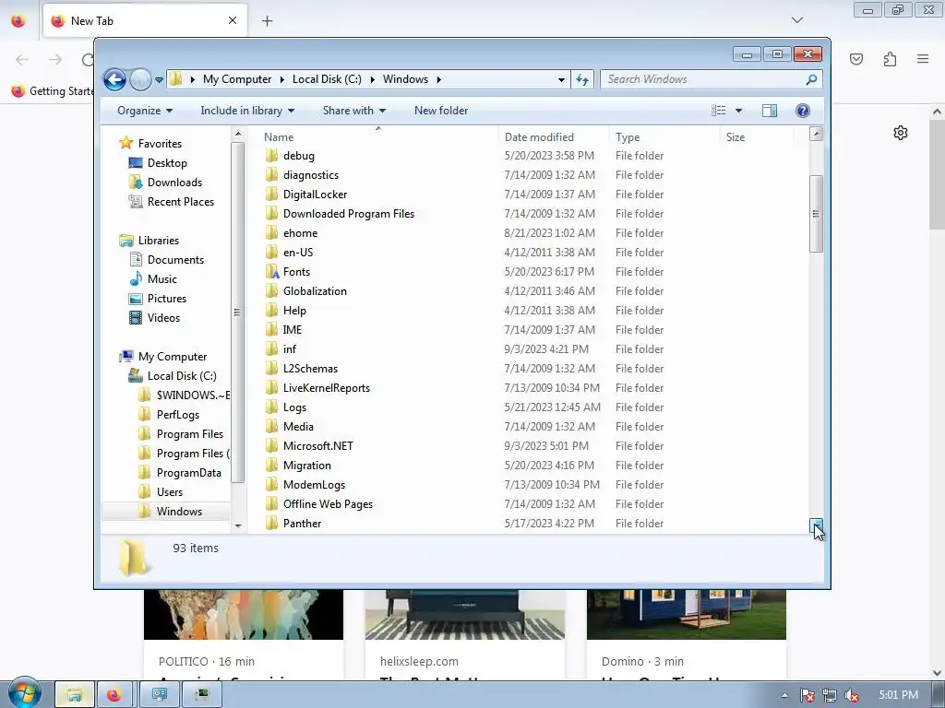Click the muted volume tray icon
The image size is (945, 708).
[851, 695]
